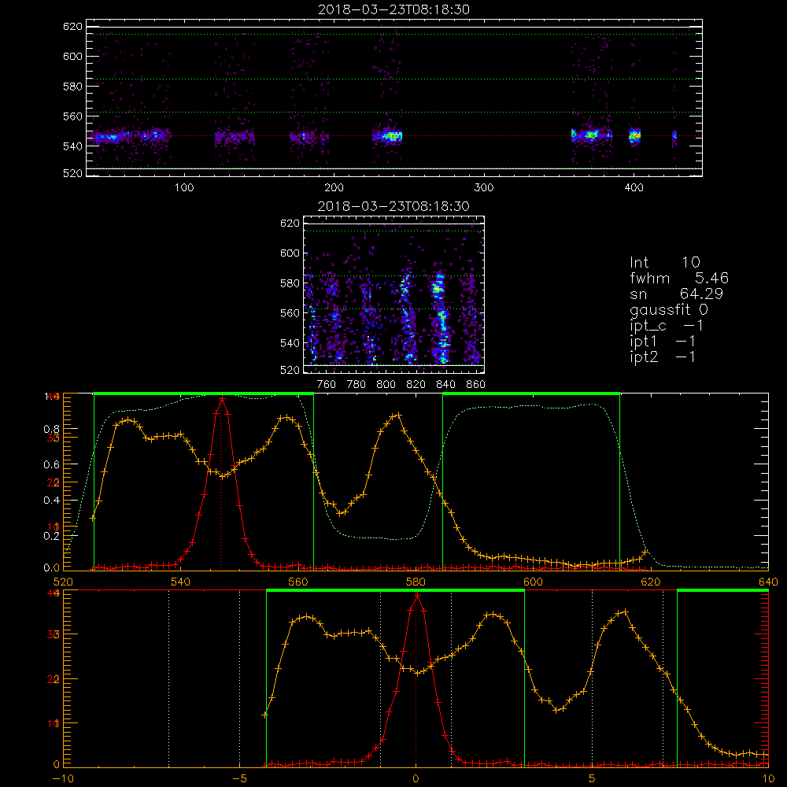Select the 'Int 10' readout text
The height and width of the screenshot is (787, 787).
[664, 263]
